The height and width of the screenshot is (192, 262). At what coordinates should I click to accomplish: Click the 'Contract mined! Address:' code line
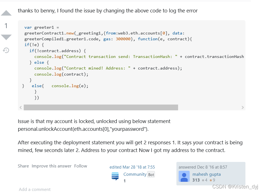tap(108, 68)
